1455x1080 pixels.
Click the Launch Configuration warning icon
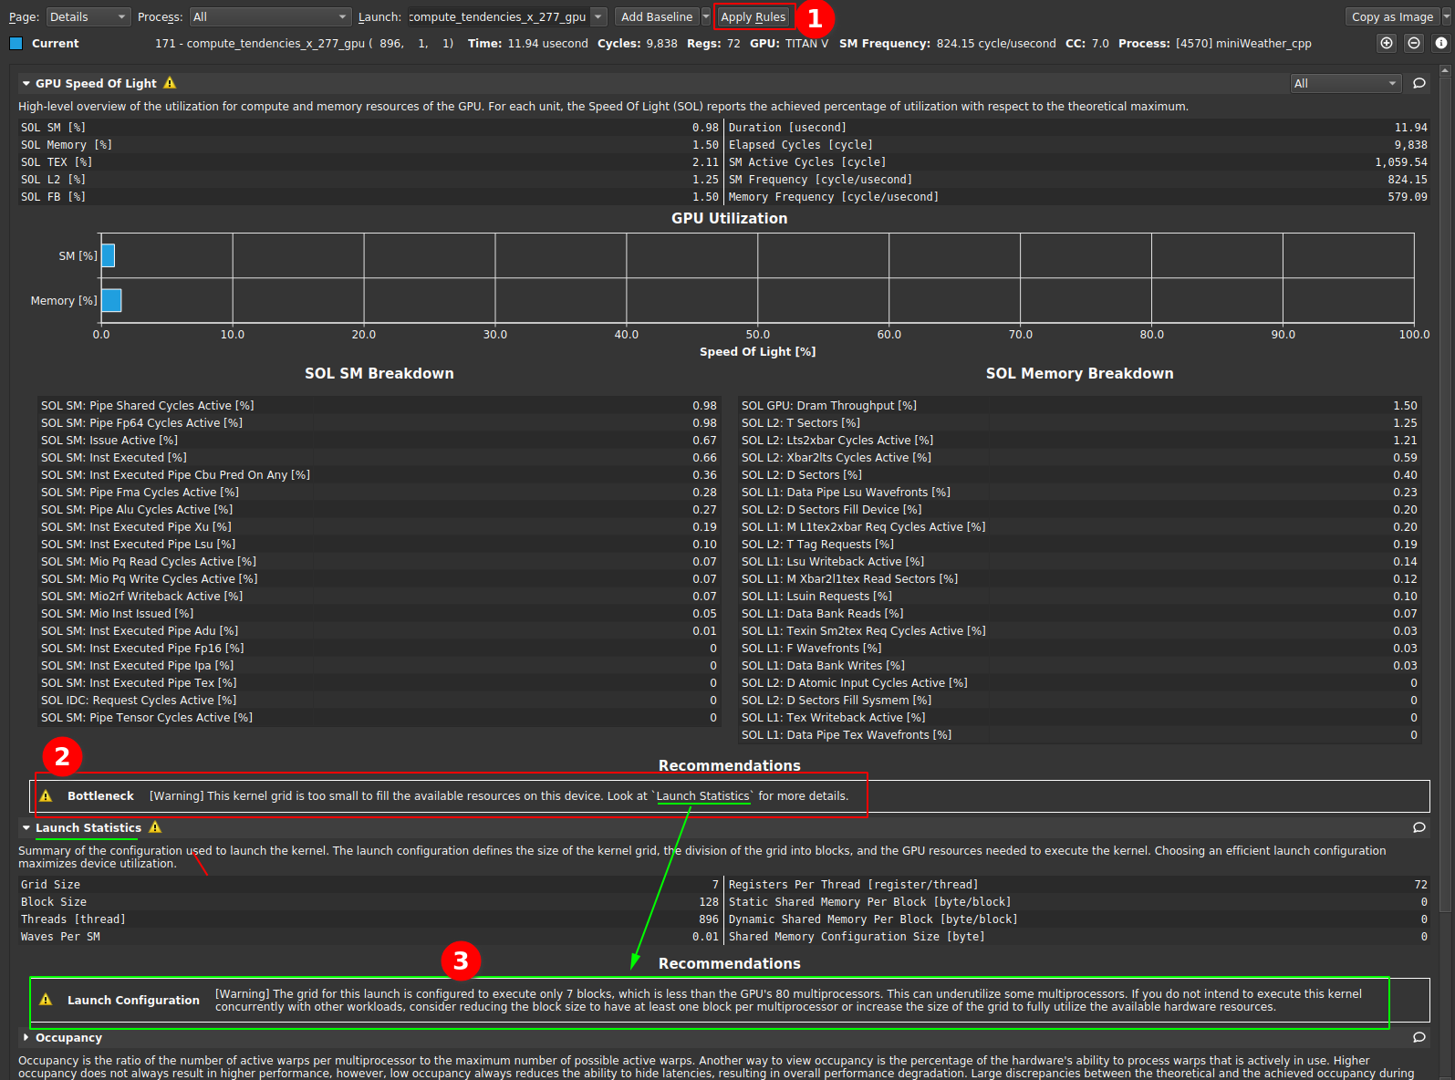[47, 1000]
